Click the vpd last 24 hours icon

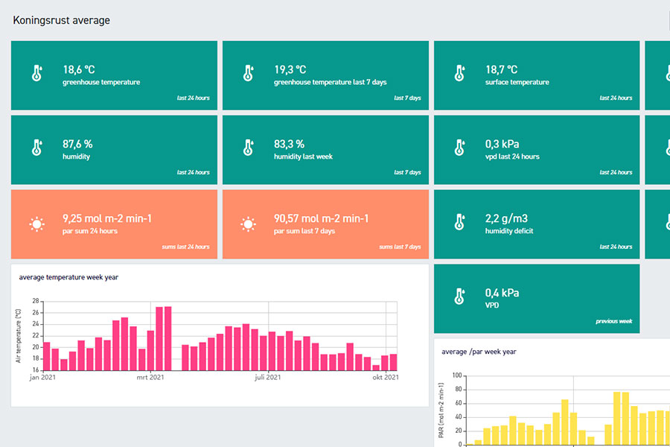[x=459, y=148]
